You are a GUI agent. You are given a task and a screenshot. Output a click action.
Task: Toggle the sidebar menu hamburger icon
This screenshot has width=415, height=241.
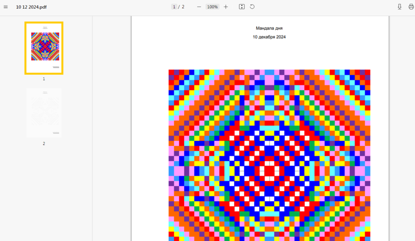6,7
